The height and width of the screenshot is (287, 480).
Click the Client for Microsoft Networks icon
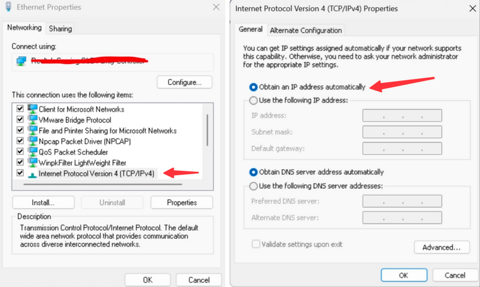click(33, 109)
